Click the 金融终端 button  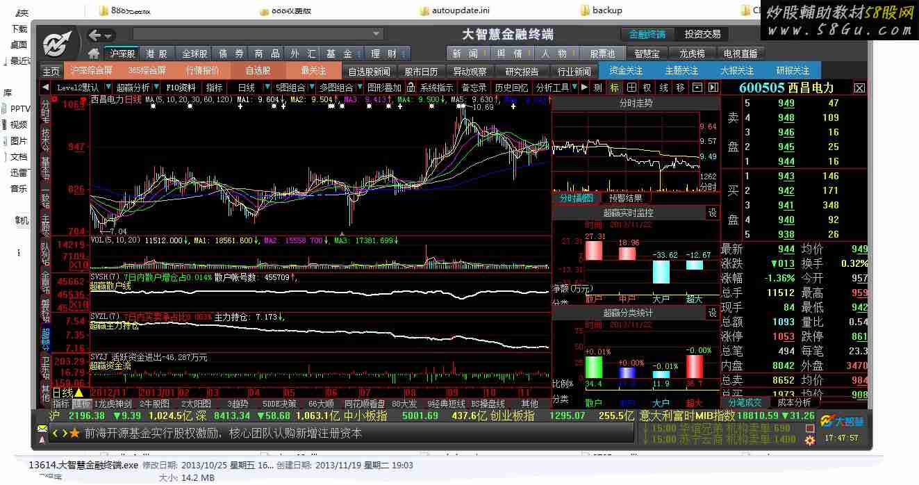pyautogui.click(x=647, y=34)
